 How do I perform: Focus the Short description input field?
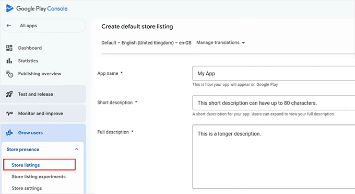pyautogui.click(x=274, y=103)
